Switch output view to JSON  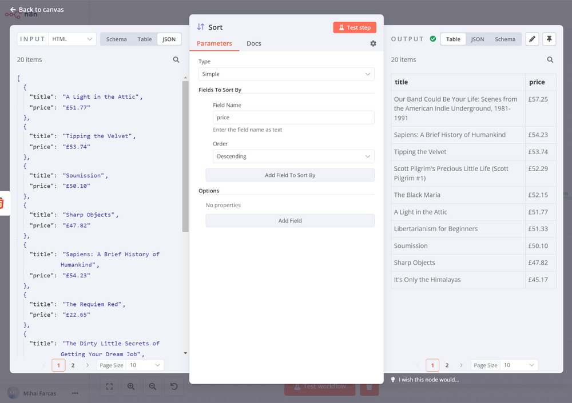477,39
